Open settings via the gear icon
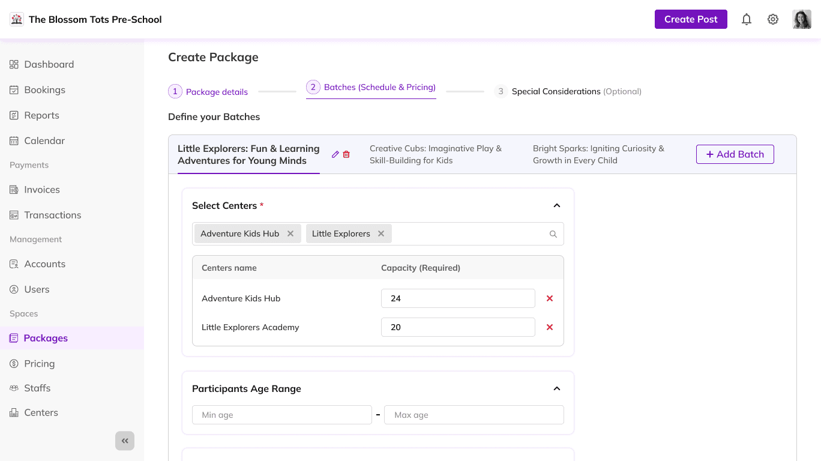 coord(773,19)
